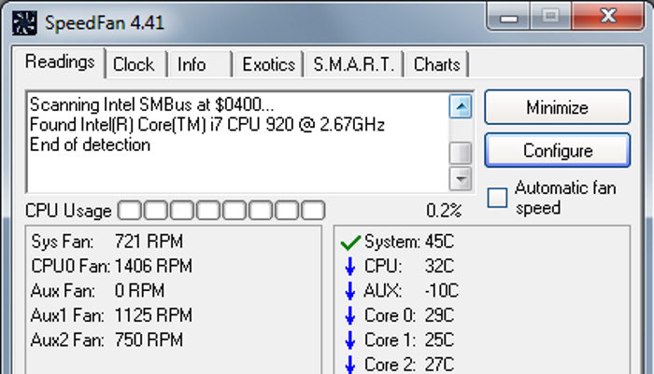Switch to the Exotics tab
Viewport: 654px width, 374px height.
(x=269, y=64)
